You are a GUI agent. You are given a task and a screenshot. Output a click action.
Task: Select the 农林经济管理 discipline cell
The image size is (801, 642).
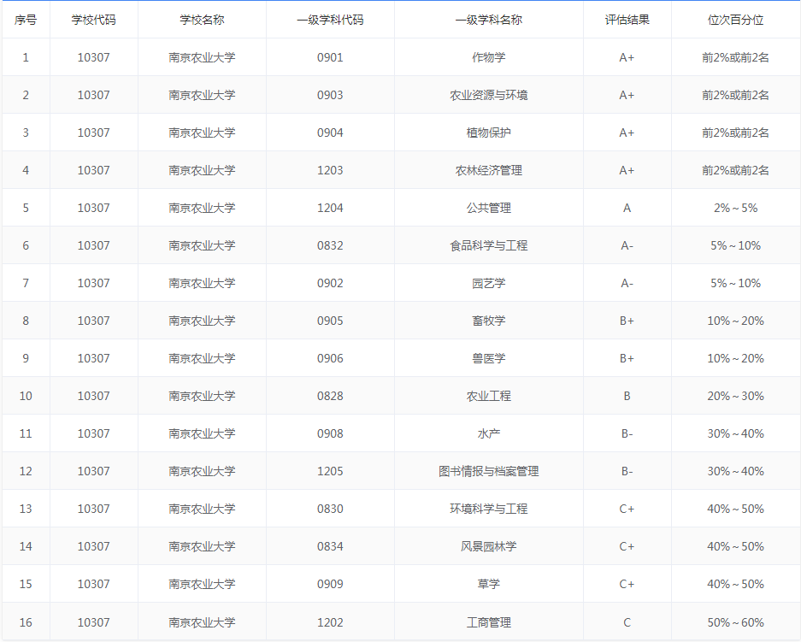click(489, 170)
